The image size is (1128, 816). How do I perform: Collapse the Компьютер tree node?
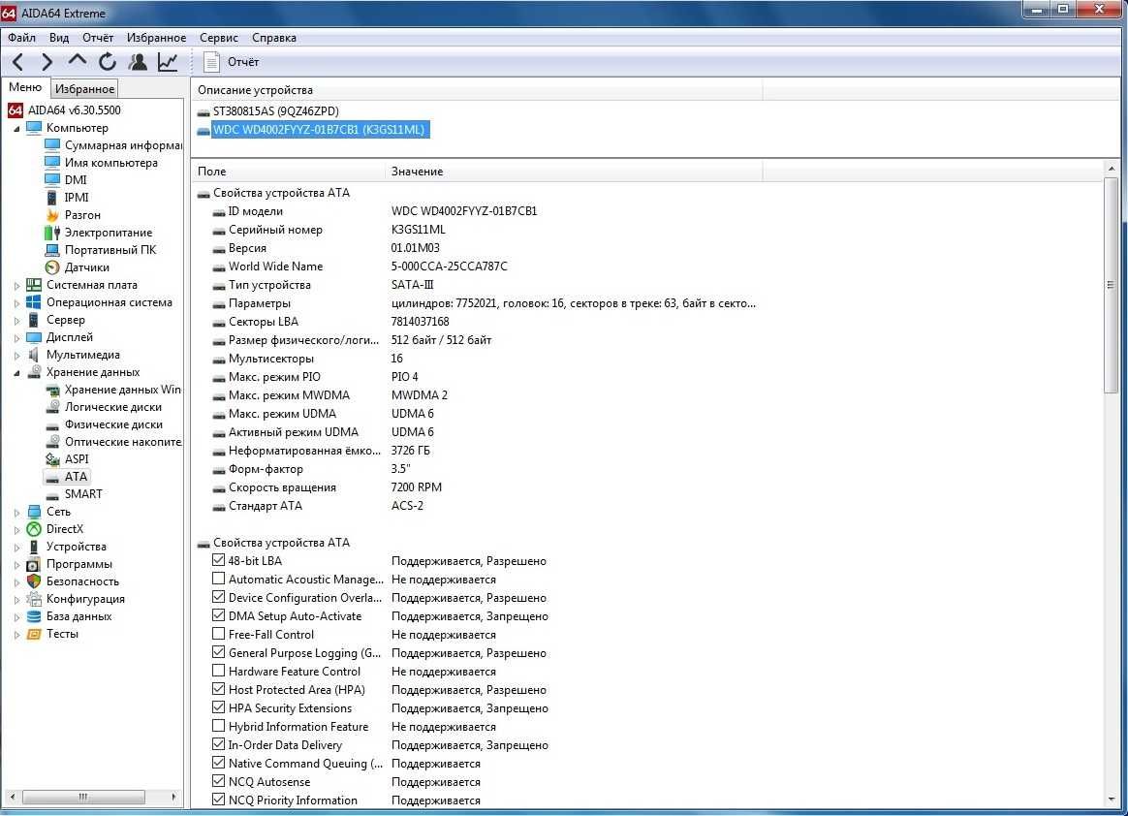pyautogui.click(x=16, y=128)
